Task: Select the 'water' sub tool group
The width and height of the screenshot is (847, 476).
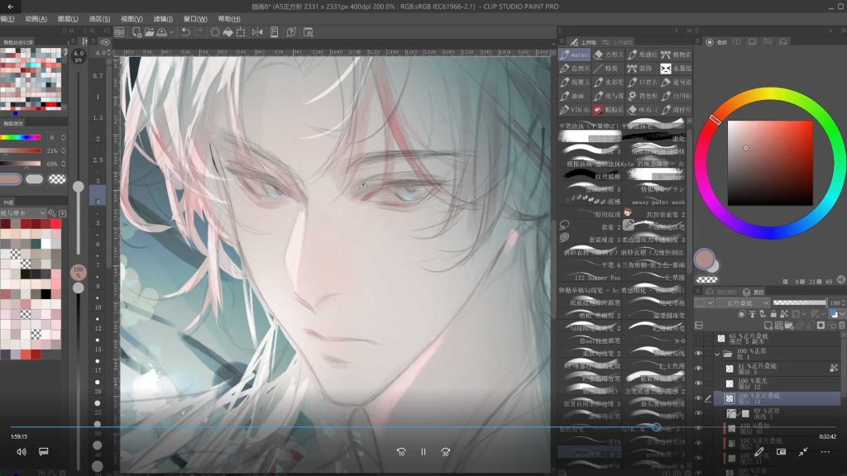Action: point(574,55)
